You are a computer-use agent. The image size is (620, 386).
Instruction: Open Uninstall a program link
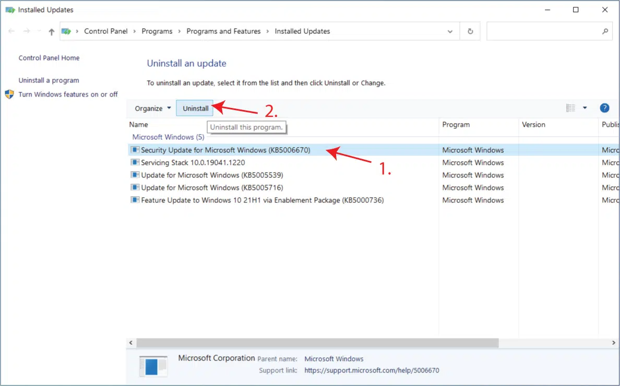pyautogui.click(x=49, y=80)
